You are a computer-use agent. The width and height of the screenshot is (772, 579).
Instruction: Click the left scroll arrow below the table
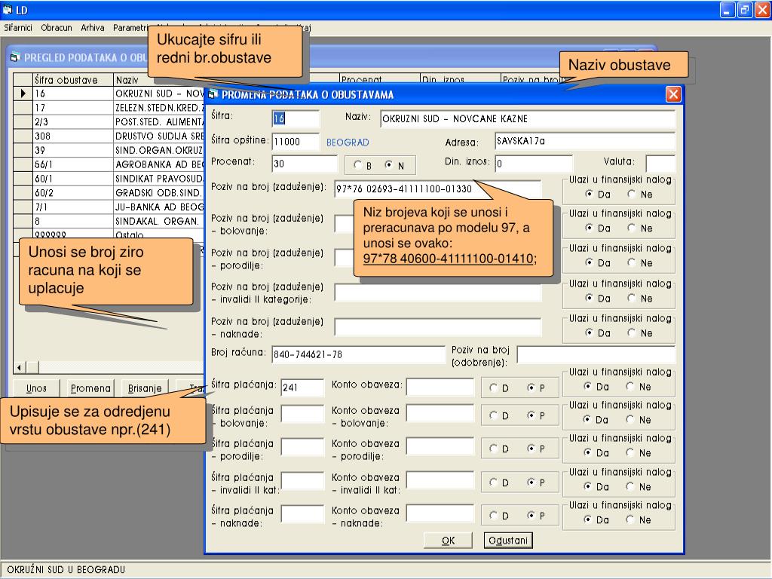click(x=20, y=367)
